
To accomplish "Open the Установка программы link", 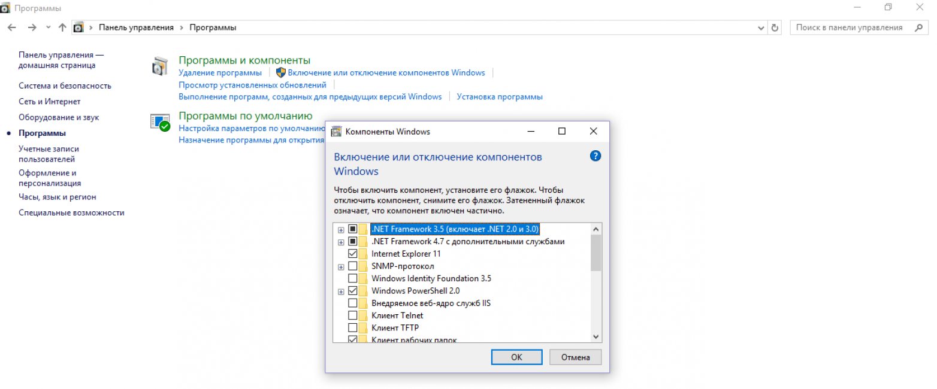I will [x=500, y=96].
